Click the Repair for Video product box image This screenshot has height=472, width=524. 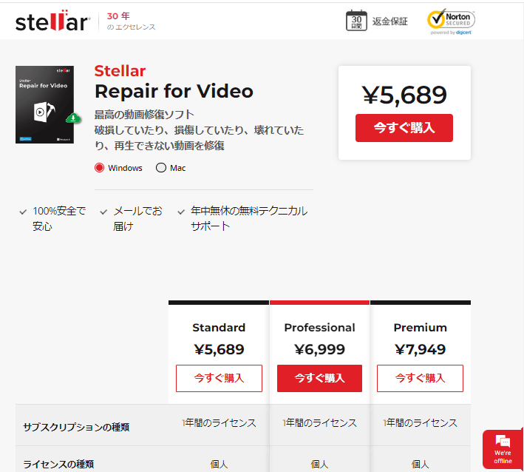44,105
